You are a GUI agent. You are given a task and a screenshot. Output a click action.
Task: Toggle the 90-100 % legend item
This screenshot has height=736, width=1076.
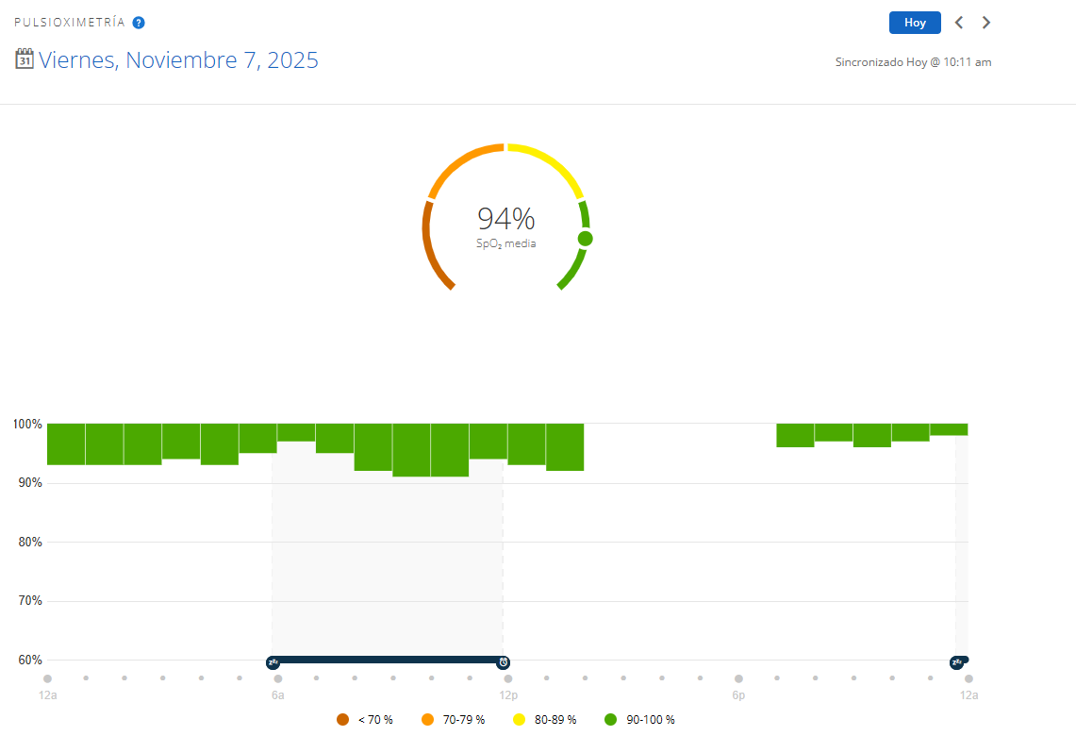point(639,720)
